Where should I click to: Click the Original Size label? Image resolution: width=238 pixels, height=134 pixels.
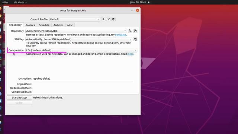pyautogui.click(x=24, y=84)
